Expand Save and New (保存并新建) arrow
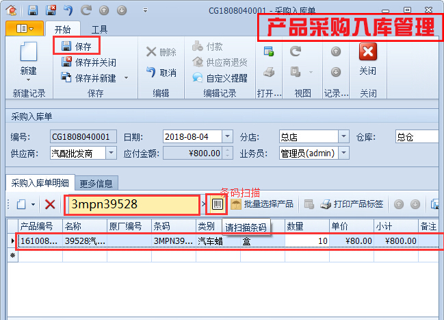This screenshot has width=444, height=320. click(x=126, y=78)
